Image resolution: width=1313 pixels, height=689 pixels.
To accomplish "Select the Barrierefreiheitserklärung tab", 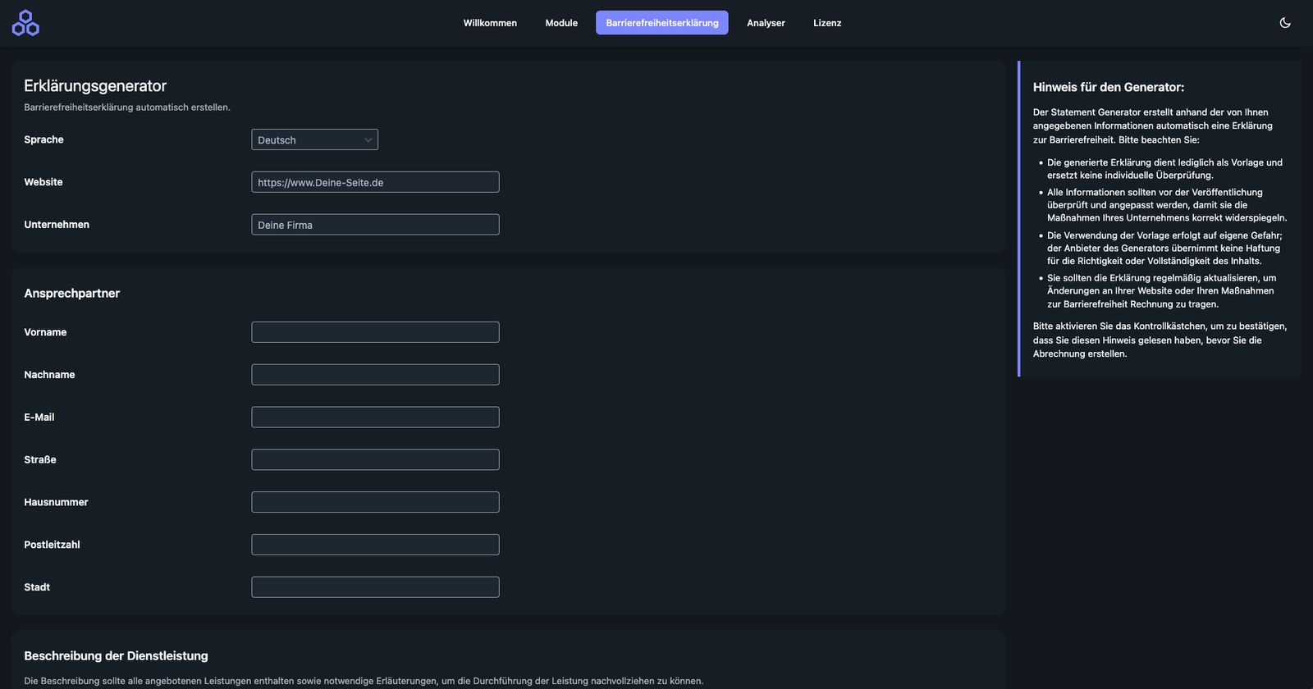I will point(661,23).
